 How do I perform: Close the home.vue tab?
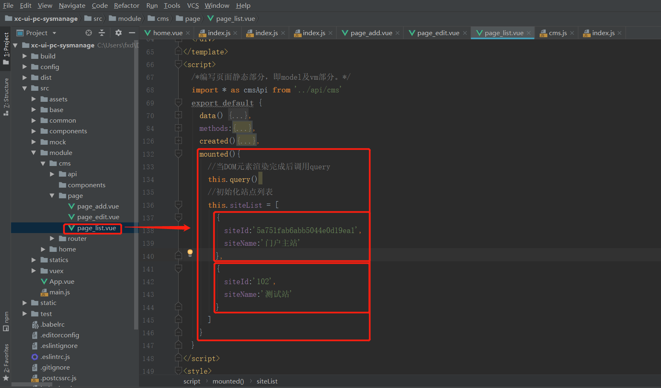[188, 33]
